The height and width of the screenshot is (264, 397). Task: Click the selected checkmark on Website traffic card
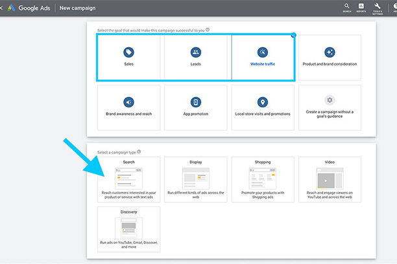point(293,35)
